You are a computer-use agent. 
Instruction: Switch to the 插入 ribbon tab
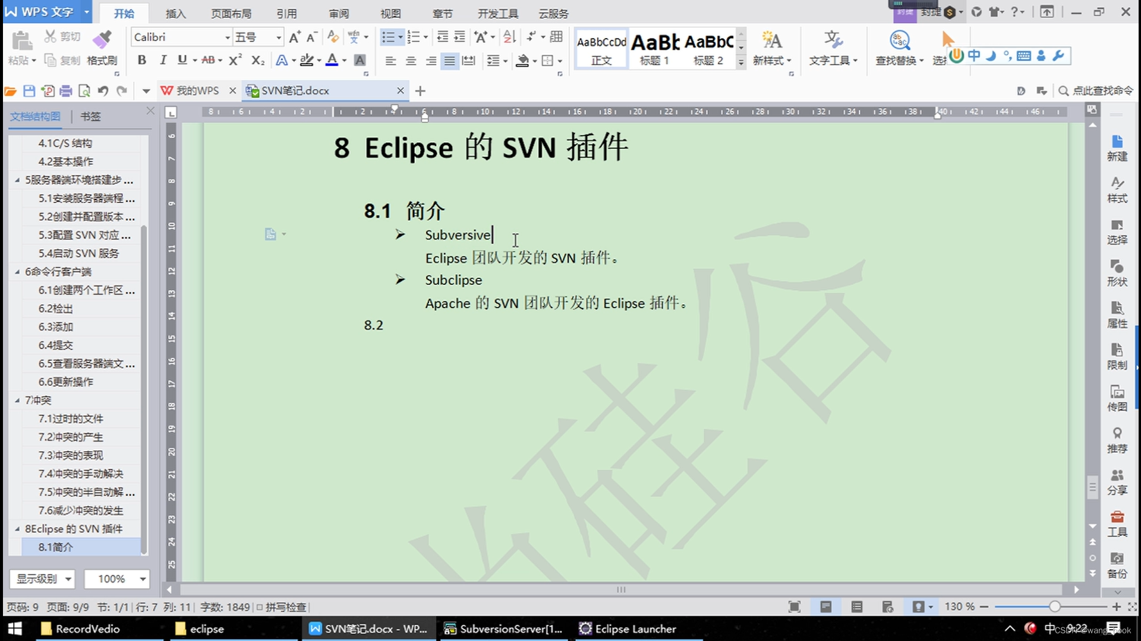click(x=175, y=13)
